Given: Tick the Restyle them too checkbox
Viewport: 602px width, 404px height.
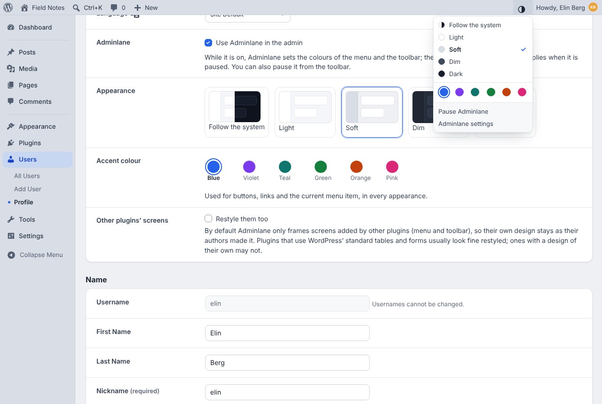Looking at the screenshot, I should tap(208, 218).
